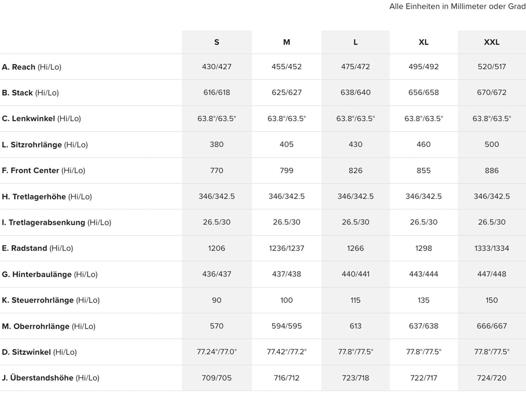Select the K. Steuerrohrlänge row label
The height and width of the screenshot is (394, 526).
click(x=51, y=300)
